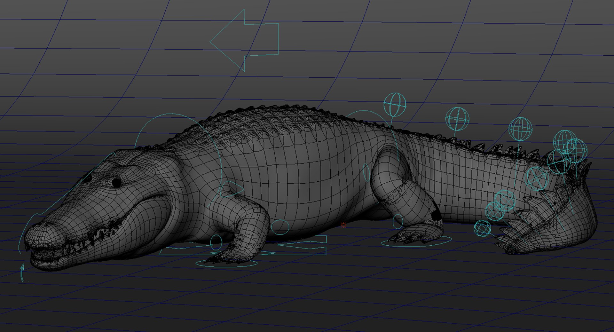Select the small circle control beside the hind ankle
The width and height of the screenshot is (614, 332).
[x=398, y=221]
